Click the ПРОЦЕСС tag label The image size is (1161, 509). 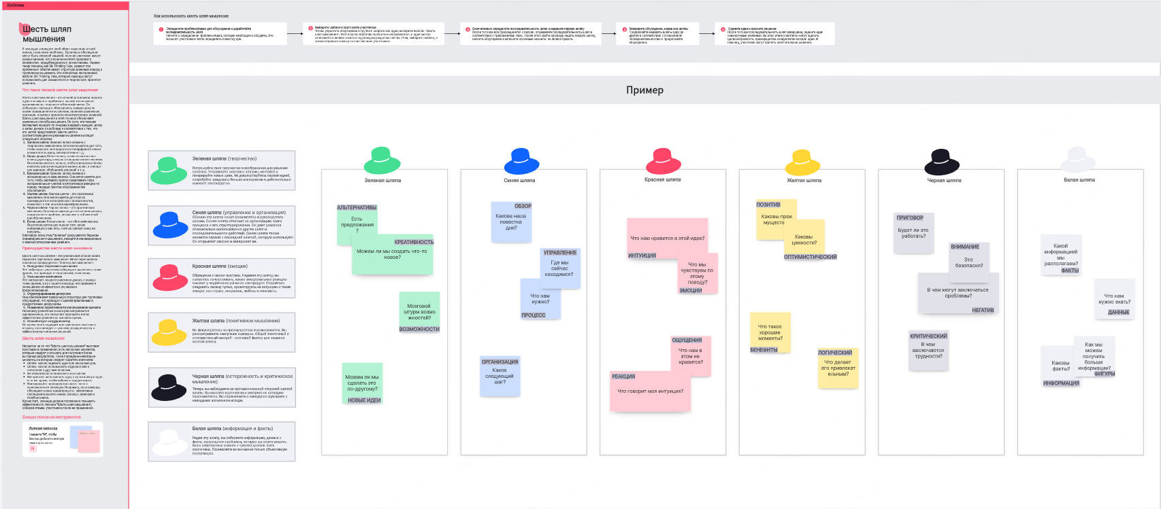click(534, 315)
